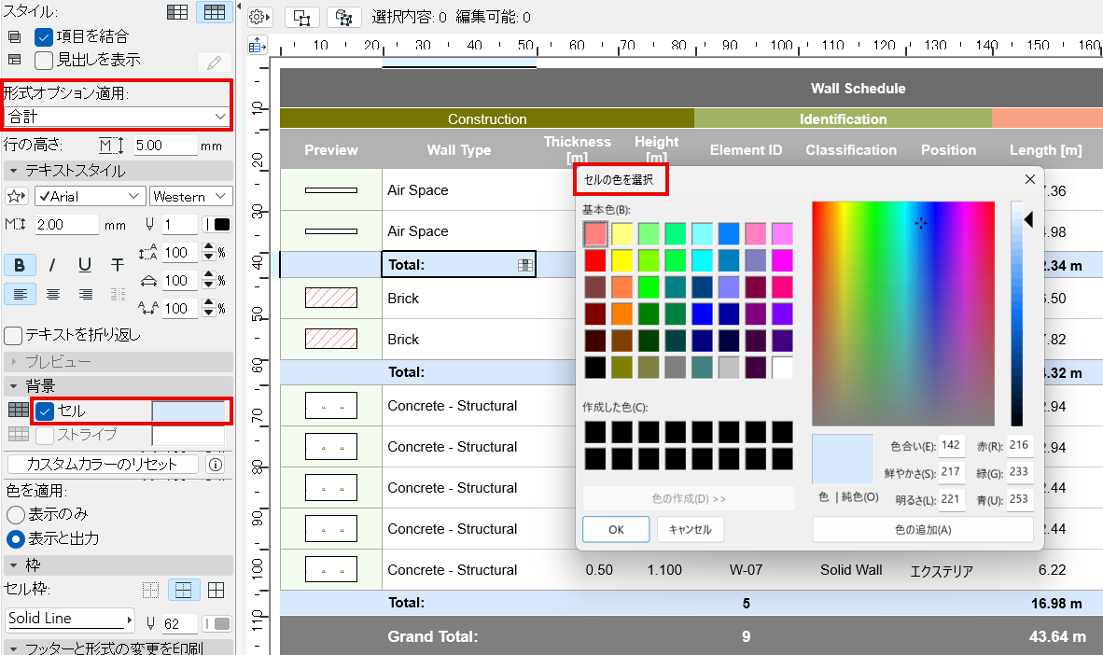Select the 表示と出力 radio button
This screenshot has width=1103, height=655.
[16, 539]
